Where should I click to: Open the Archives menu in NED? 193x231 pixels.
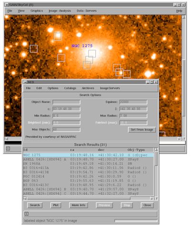(x=88, y=88)
